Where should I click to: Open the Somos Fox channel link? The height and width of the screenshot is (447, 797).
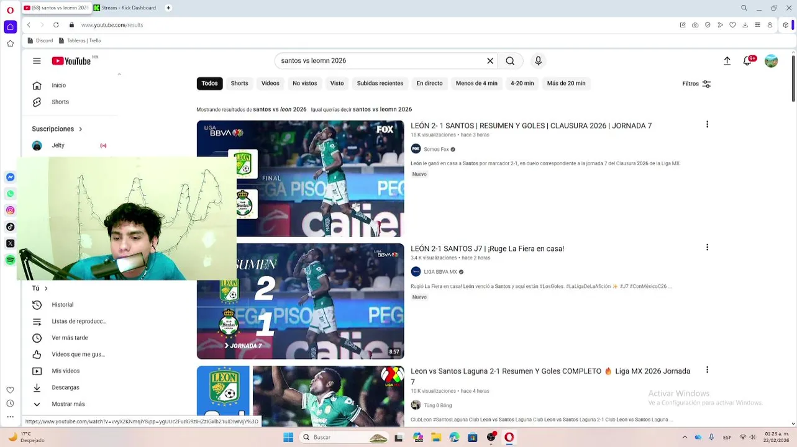pyautogui.click(x=436, y=149)
